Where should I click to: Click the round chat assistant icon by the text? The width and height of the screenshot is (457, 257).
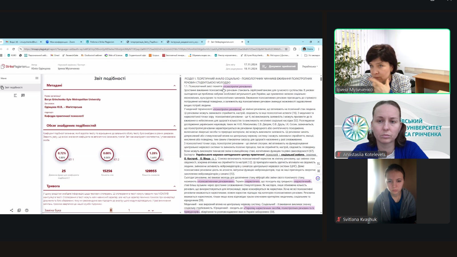coord(318,178)
